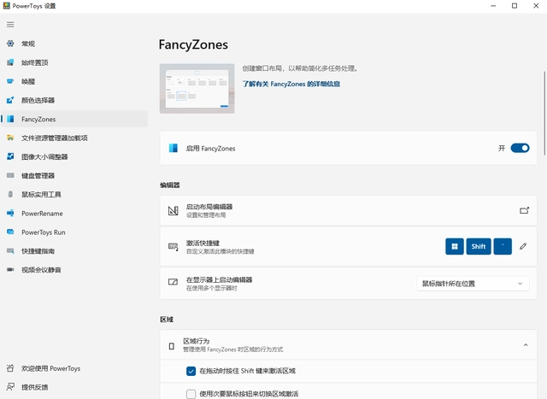The width and height of the screenshot is (547, 399).
Task: Click the vertical scrollbar on right edge
Action: [544, 114]
